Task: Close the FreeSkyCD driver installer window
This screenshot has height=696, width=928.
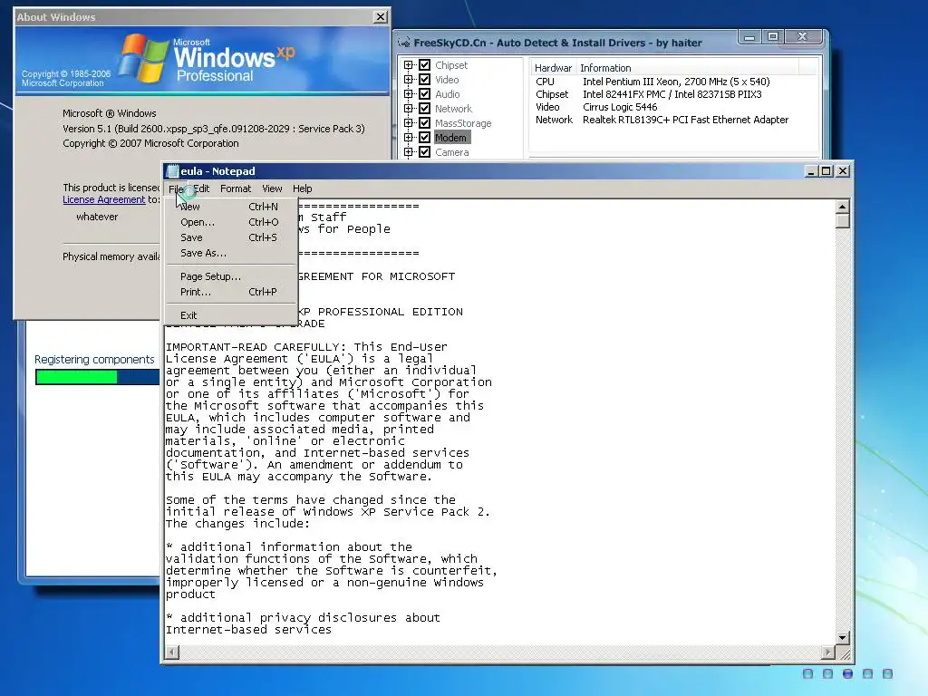Action: (803, 36)
